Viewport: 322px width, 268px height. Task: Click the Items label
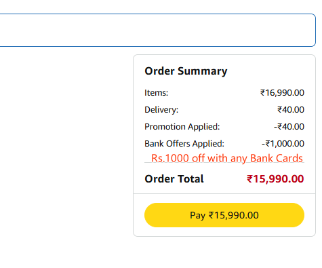coord(157,93)
